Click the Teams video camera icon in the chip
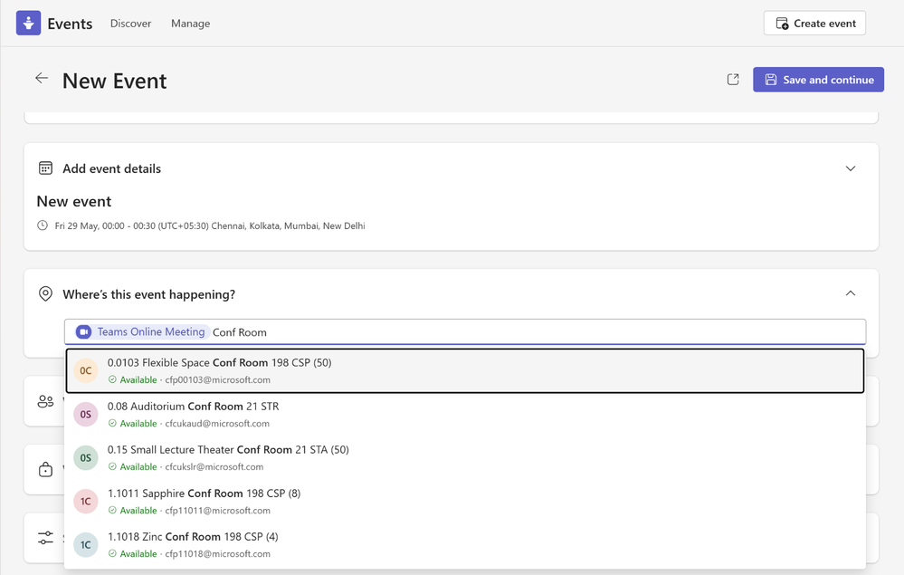 click(84, 332)
